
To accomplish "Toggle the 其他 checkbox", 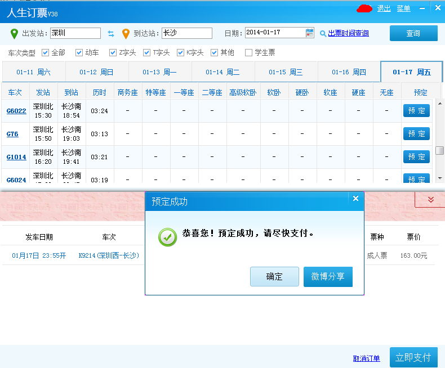I will [214, 53].
